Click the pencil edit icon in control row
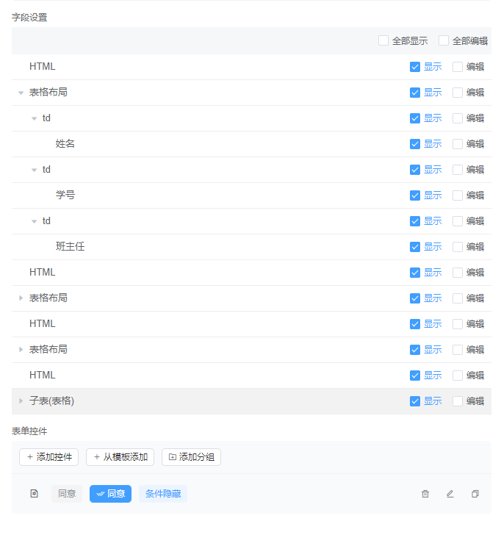The height and width of the screenshot is (535, 501). click(450, 494)
